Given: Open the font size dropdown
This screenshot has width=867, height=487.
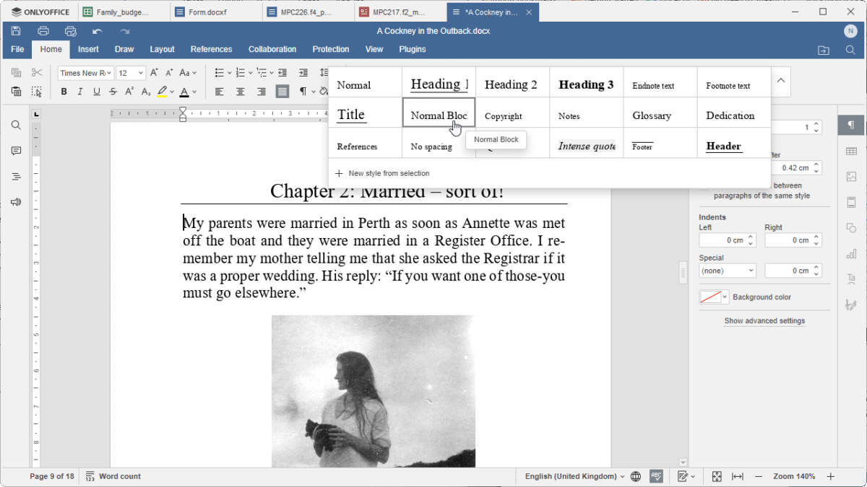Looking at the screenshot, I should click(140, 72).
